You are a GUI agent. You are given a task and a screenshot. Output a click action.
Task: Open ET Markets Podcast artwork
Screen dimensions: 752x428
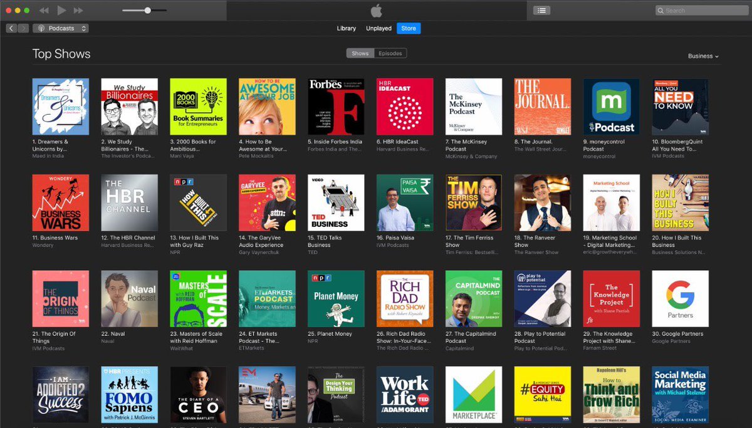(268, 299)
